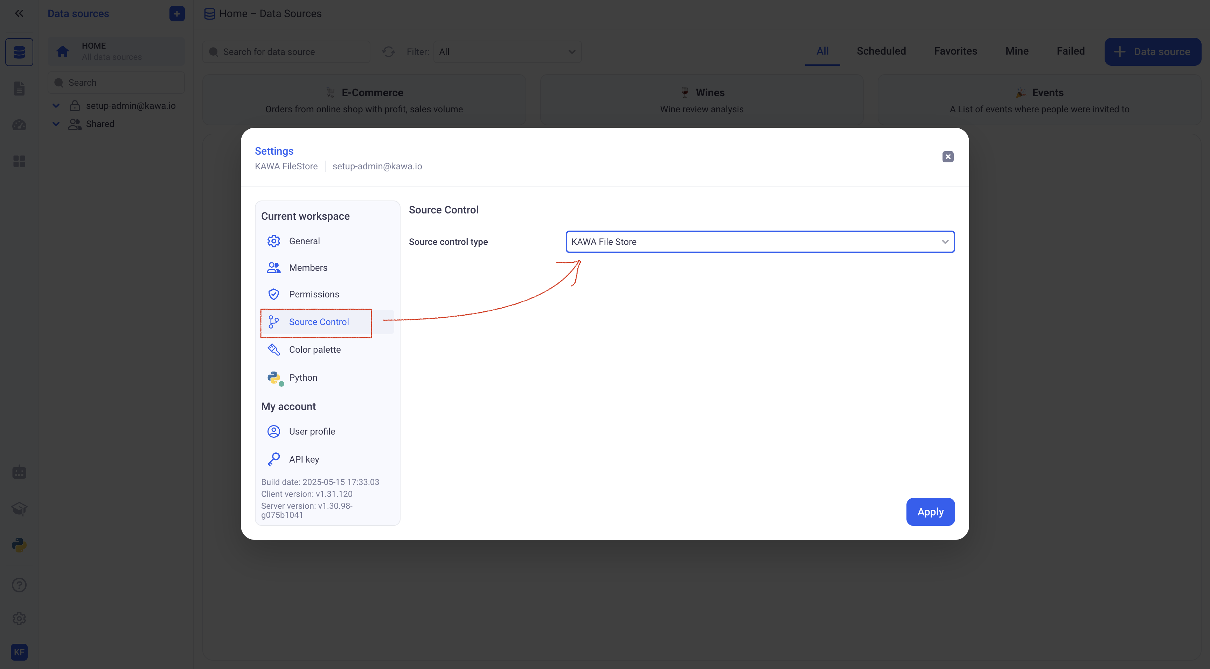Go to Permissions settings
Viewport: 1210px width, 669px height.
313,294
